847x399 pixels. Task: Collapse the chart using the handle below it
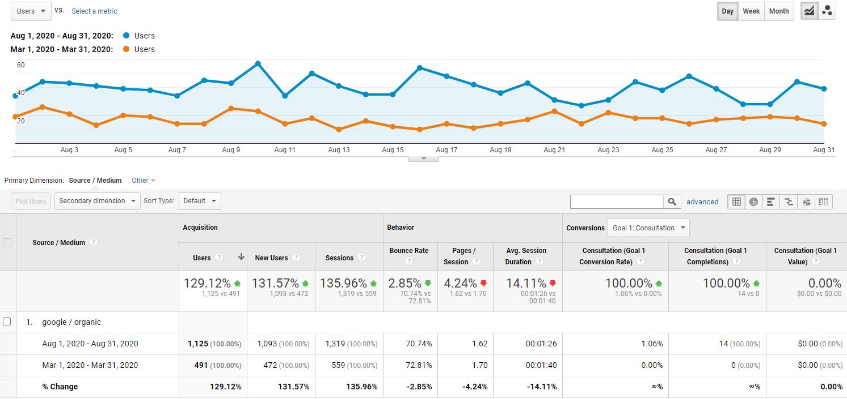(x=423, y=158)
